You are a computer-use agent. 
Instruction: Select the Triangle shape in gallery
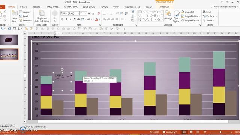(x=140, y=16)
